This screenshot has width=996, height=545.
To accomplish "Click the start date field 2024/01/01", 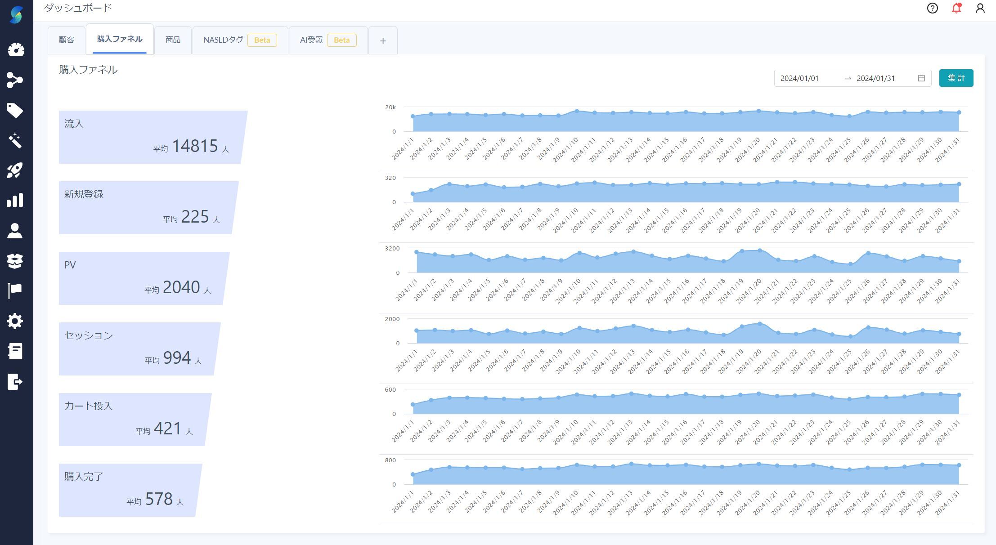I will (x=799, y=78).
